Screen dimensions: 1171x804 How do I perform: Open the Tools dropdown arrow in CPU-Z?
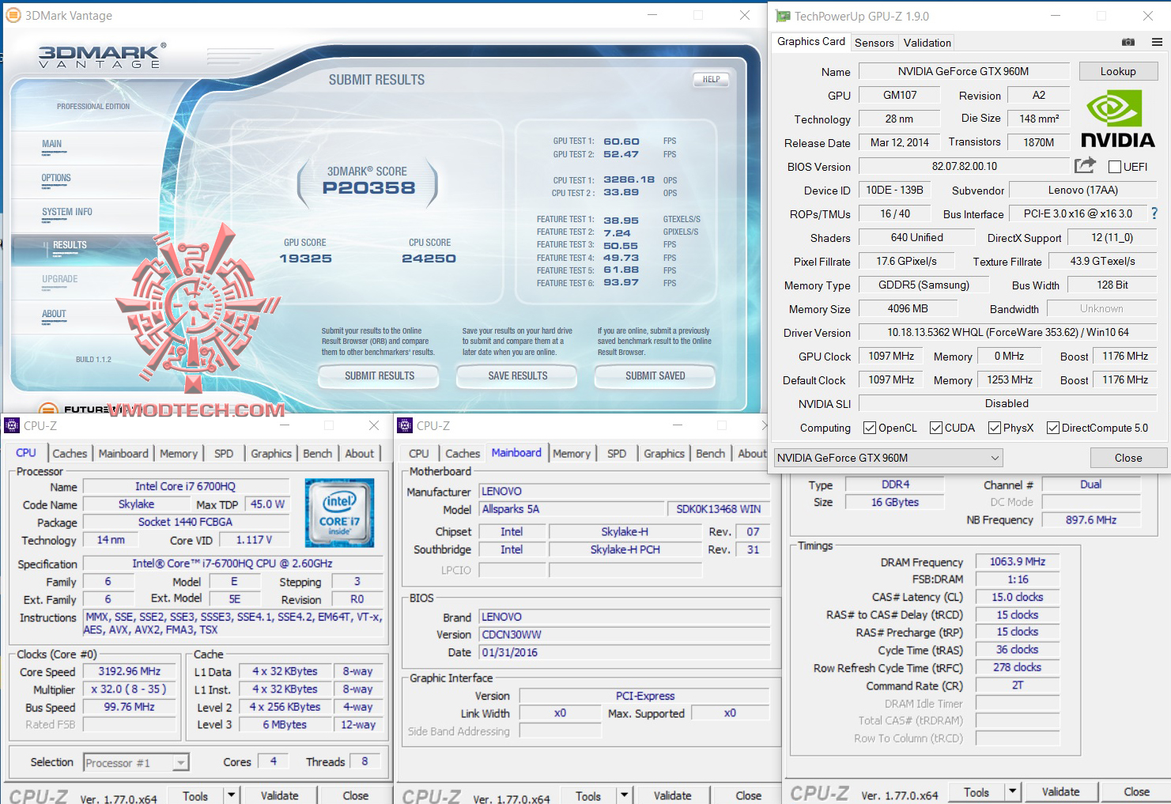pyautogui.click(x=232, y=795)
